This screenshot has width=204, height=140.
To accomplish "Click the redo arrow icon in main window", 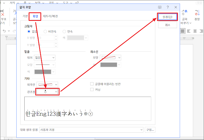I will point(14,31).
